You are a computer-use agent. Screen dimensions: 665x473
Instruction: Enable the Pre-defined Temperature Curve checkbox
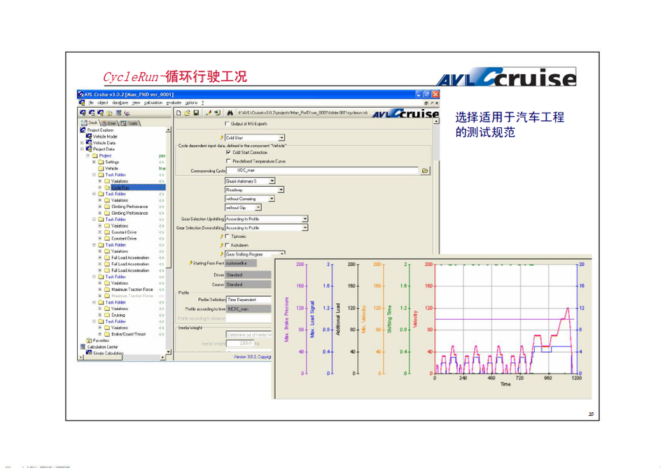pyautogui.click(x=228, y=161)
